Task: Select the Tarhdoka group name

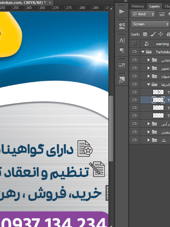Action: click(x=163, y=52)
